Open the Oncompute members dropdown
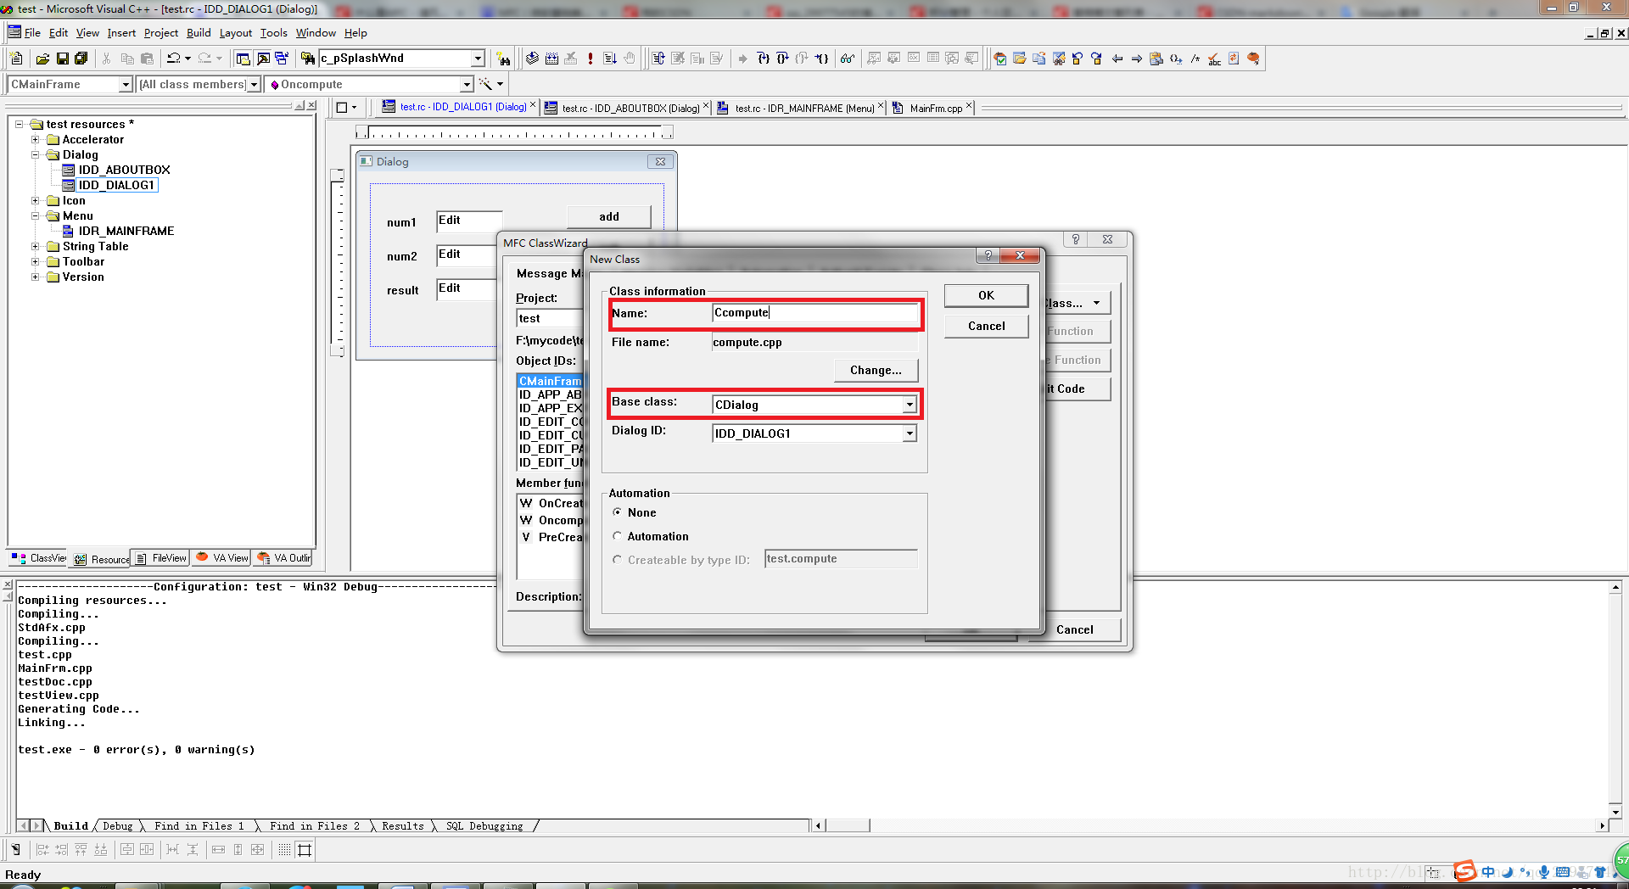The height and width of the screenshot is (889, 1629). pos(466,84)
